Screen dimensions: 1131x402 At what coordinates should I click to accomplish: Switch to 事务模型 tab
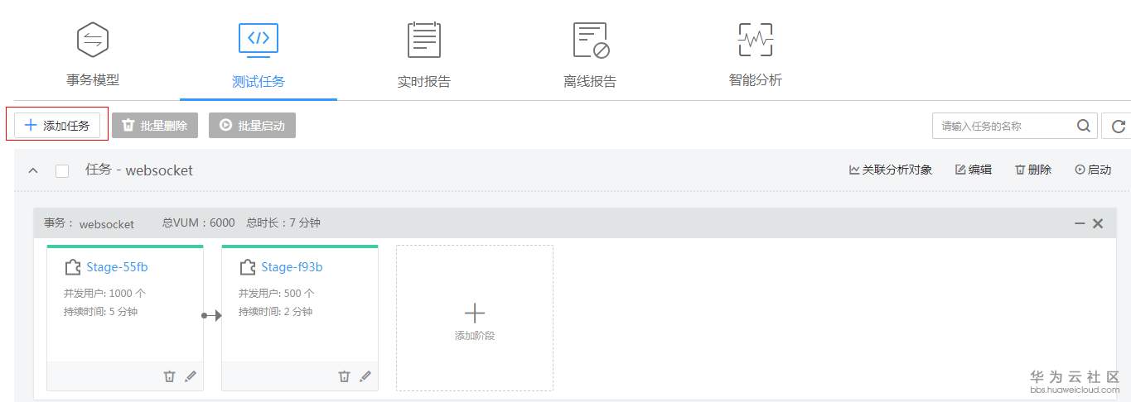93,80
